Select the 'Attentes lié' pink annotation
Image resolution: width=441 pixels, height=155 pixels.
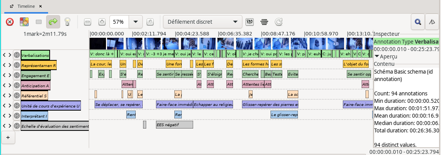[253, 85]
